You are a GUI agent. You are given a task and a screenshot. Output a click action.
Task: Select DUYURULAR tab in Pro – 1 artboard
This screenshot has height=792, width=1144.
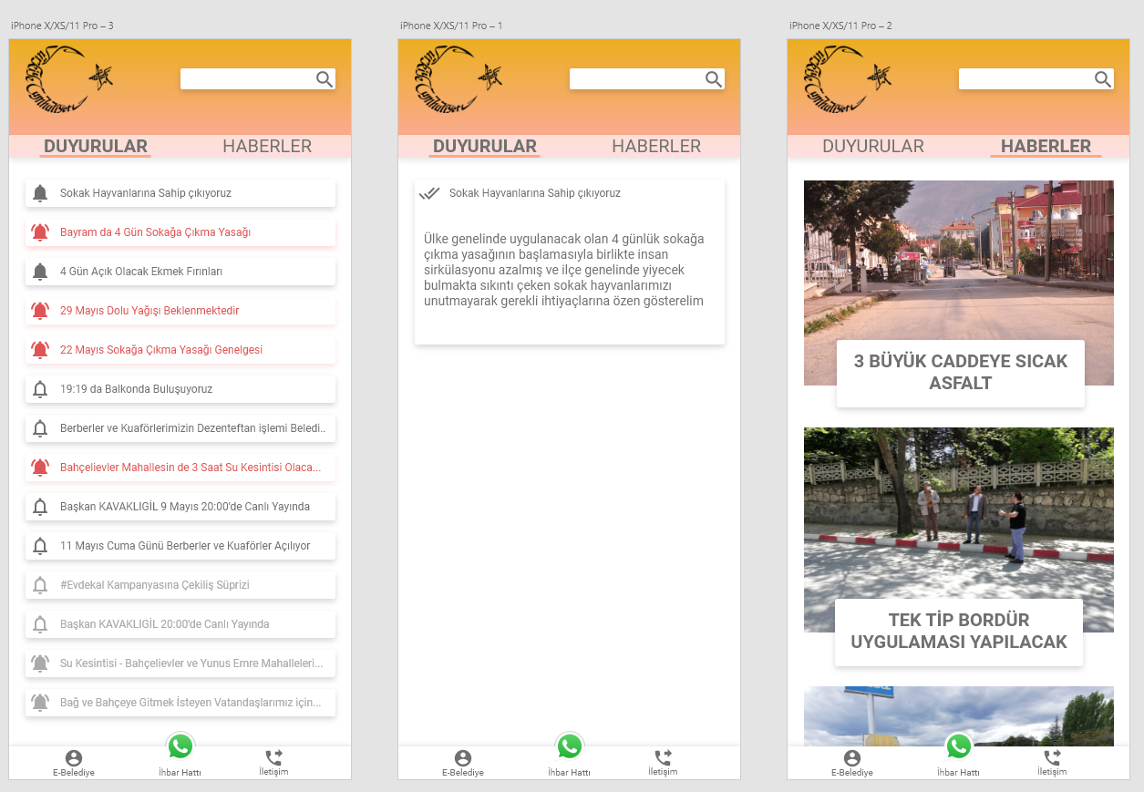tap(485, 147)
